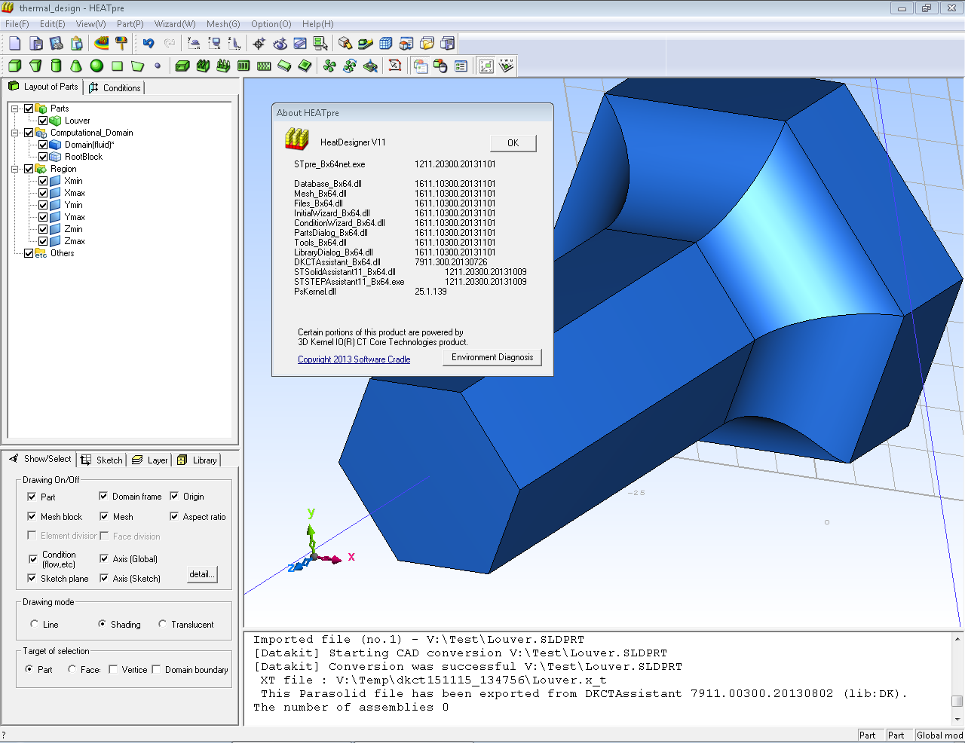Switch to the Library tab
This screenshot has width=965, height=743.
pos(197,460)
